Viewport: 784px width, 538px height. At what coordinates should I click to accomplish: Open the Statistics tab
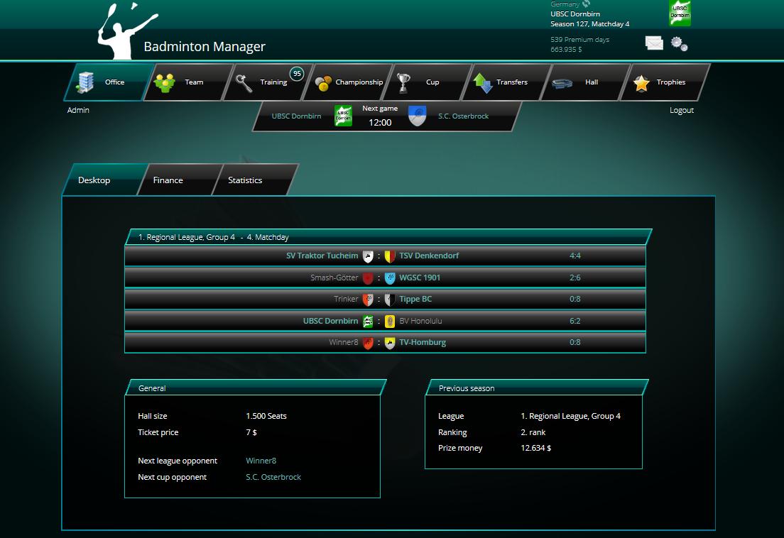tap(244, 180)
